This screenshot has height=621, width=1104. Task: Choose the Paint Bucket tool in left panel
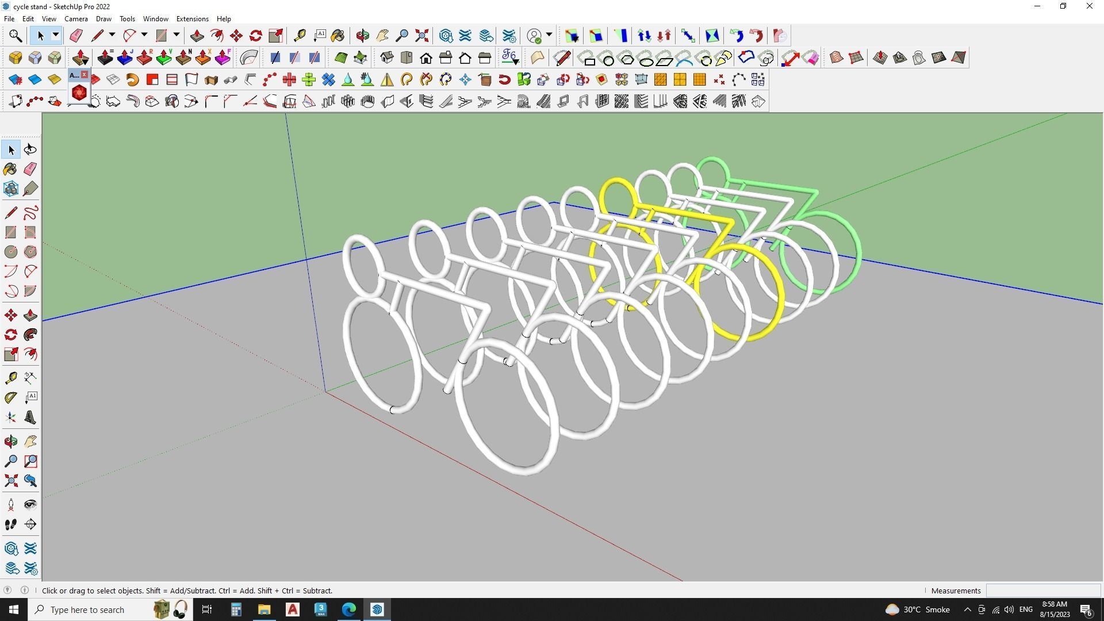(x=10, y=169)
